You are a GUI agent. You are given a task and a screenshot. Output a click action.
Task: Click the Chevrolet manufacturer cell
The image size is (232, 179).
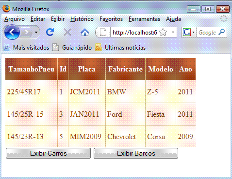coord(125,137)
